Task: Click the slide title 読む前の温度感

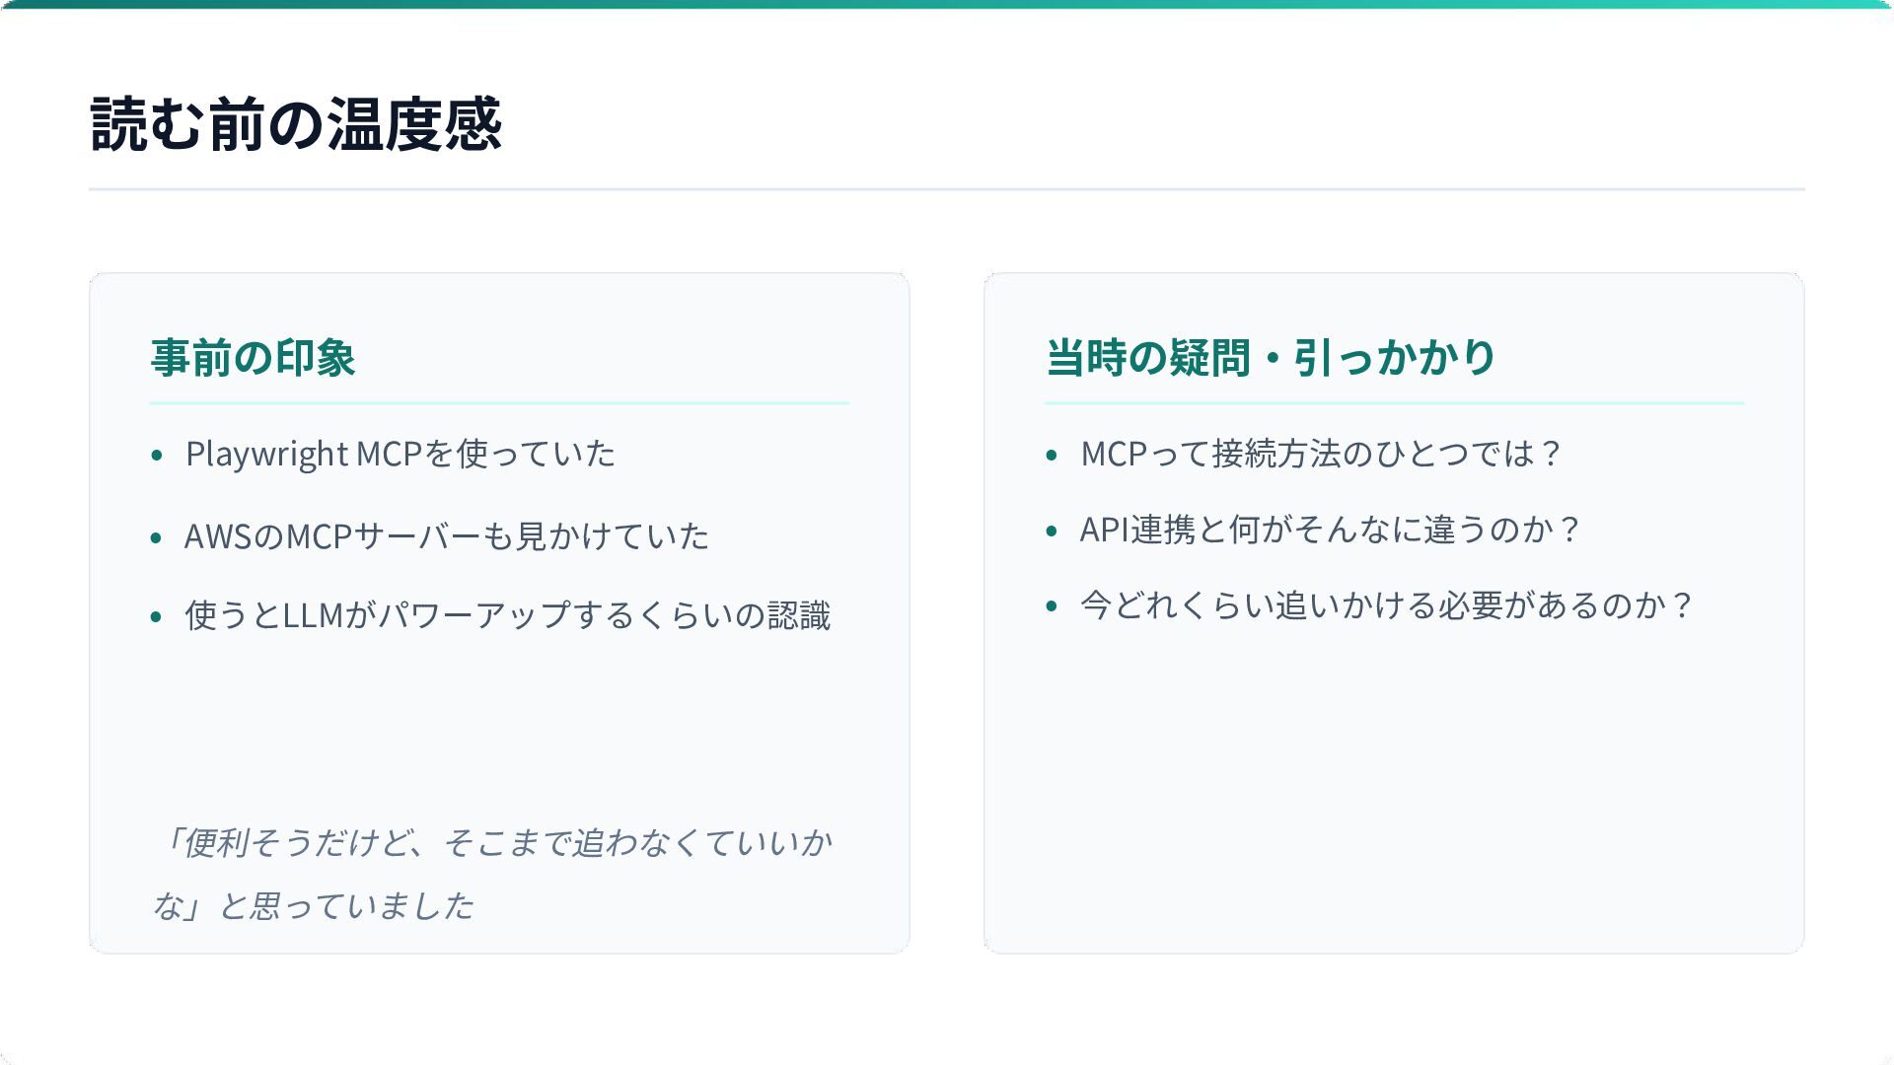Action: (296, 124)
